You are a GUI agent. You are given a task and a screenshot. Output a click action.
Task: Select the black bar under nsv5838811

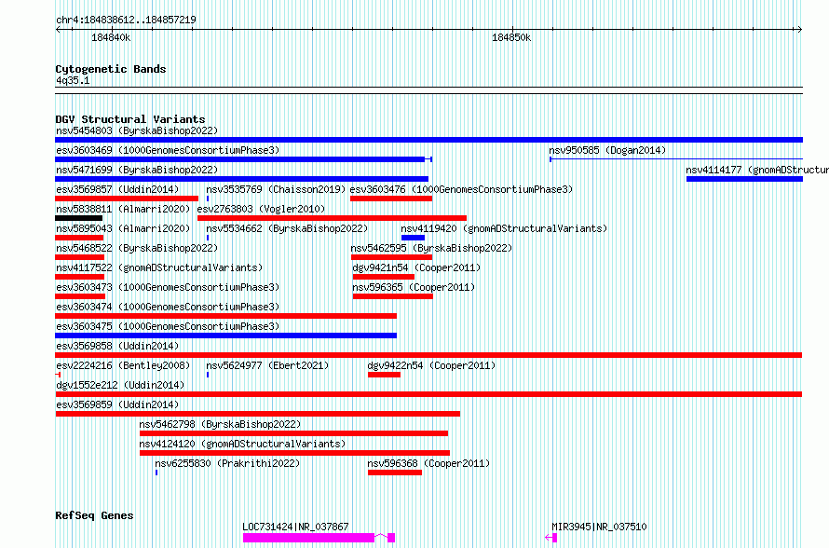coord(79,218)
